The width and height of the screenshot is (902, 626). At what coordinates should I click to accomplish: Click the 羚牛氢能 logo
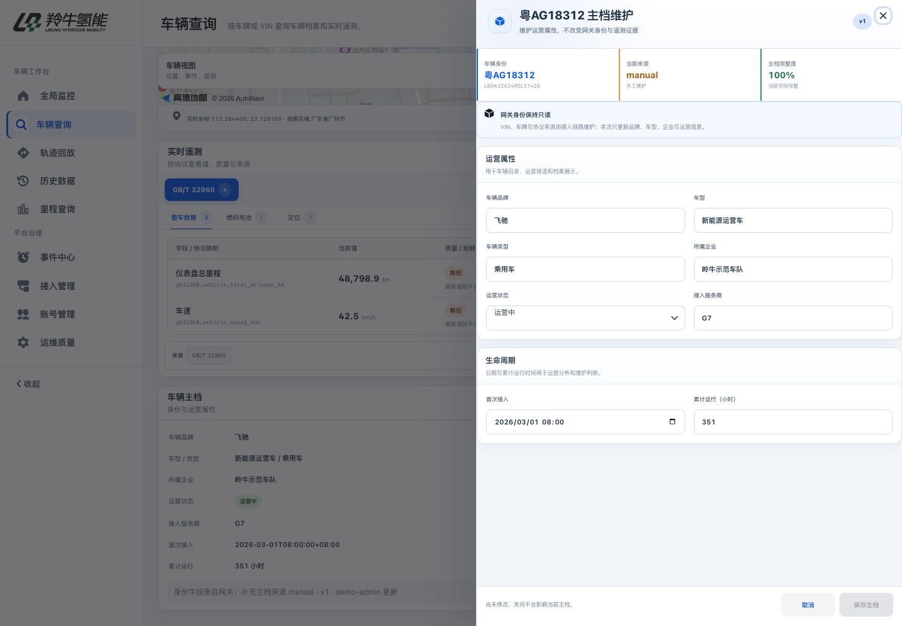60,22
